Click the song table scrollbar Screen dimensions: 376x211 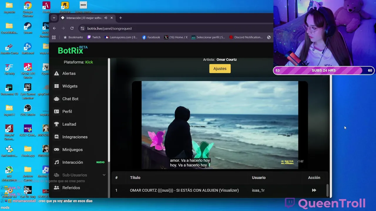pyautogui.click(x=328, y=190)
